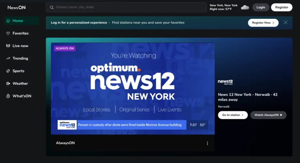Click the News12 New York station logo

click(225, 82)
